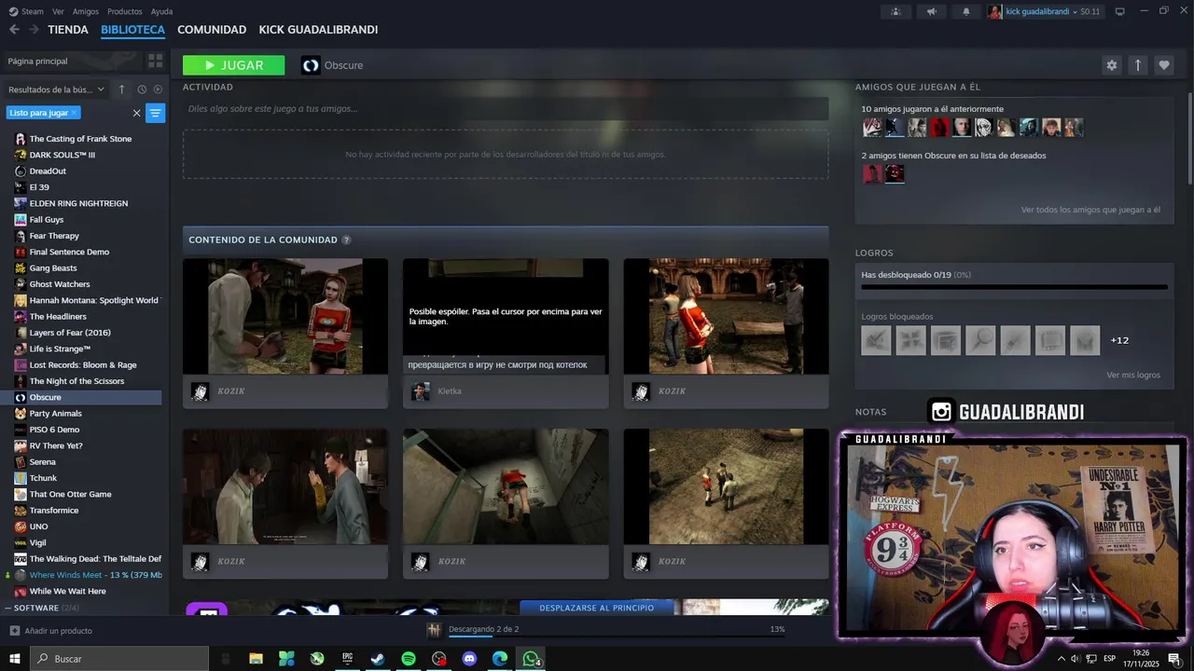The image size is (1194, 671).
Task: Switch to the TIENDA tab
Action: click(x=68, y=30)
